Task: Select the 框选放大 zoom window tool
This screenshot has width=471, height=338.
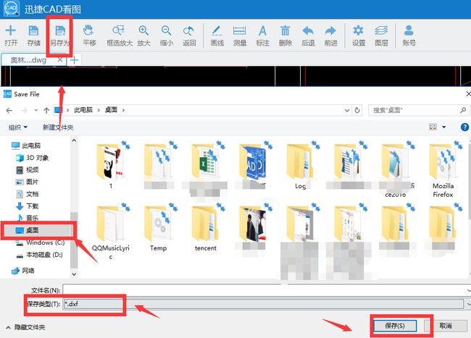Action: [120, 35]
